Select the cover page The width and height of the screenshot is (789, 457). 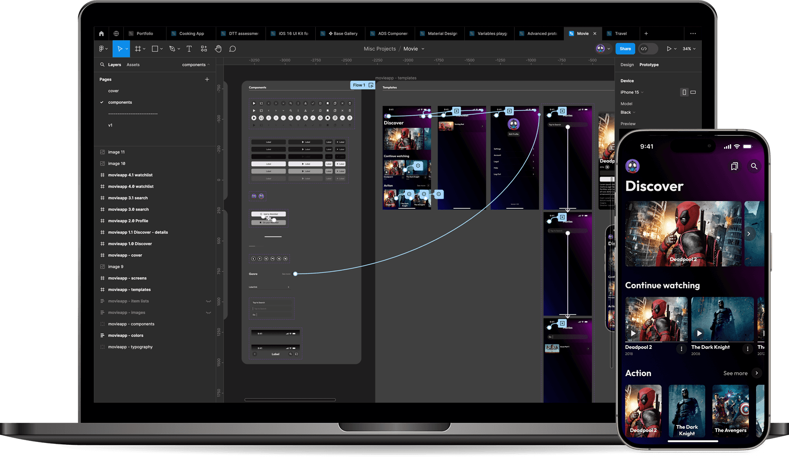(x=114, y=91)
